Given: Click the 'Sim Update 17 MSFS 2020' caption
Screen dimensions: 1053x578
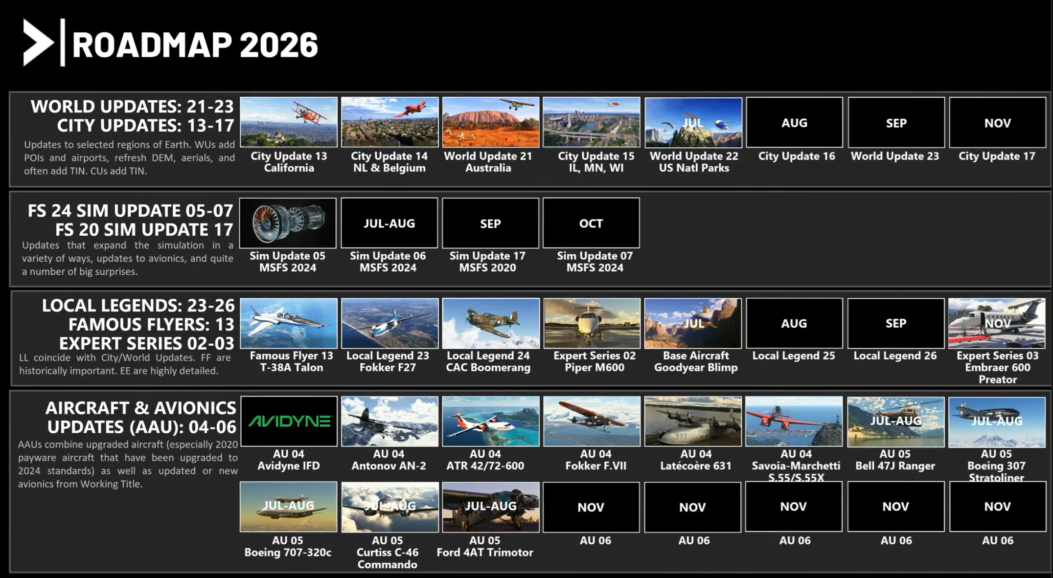Looking at the screenshot, I should click(x=487, y=262).
